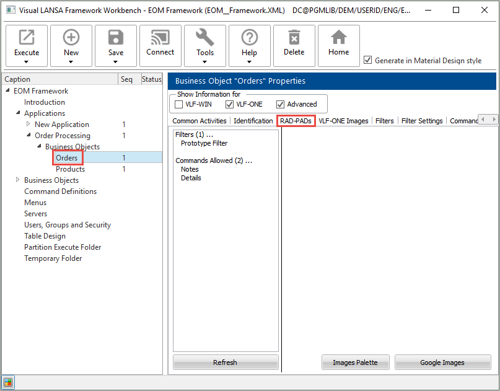Expand the New Application tree node
The height and width of the screenshot is (391, 500).
(x=28, y=125)
